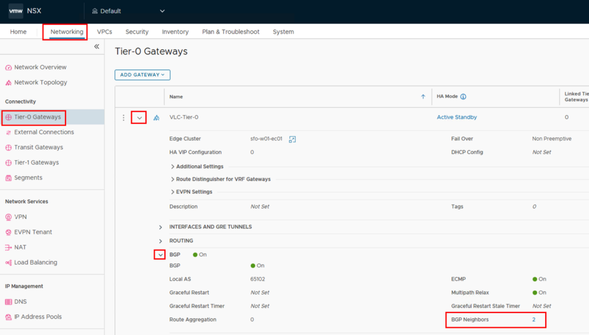Click the Edge Cluster sfo-w01-ec01 details icon

[292, 139]
